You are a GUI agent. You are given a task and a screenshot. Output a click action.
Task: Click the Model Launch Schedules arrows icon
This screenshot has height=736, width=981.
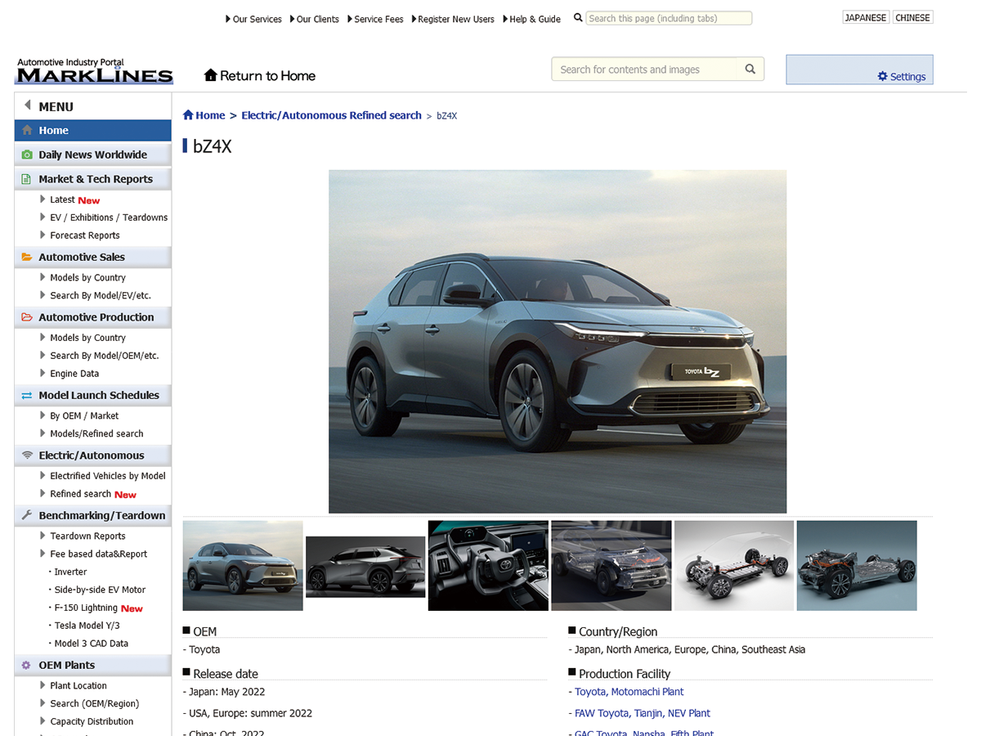[x=27, y=395]
